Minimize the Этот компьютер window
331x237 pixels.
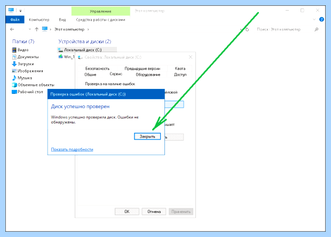[287, 10]
